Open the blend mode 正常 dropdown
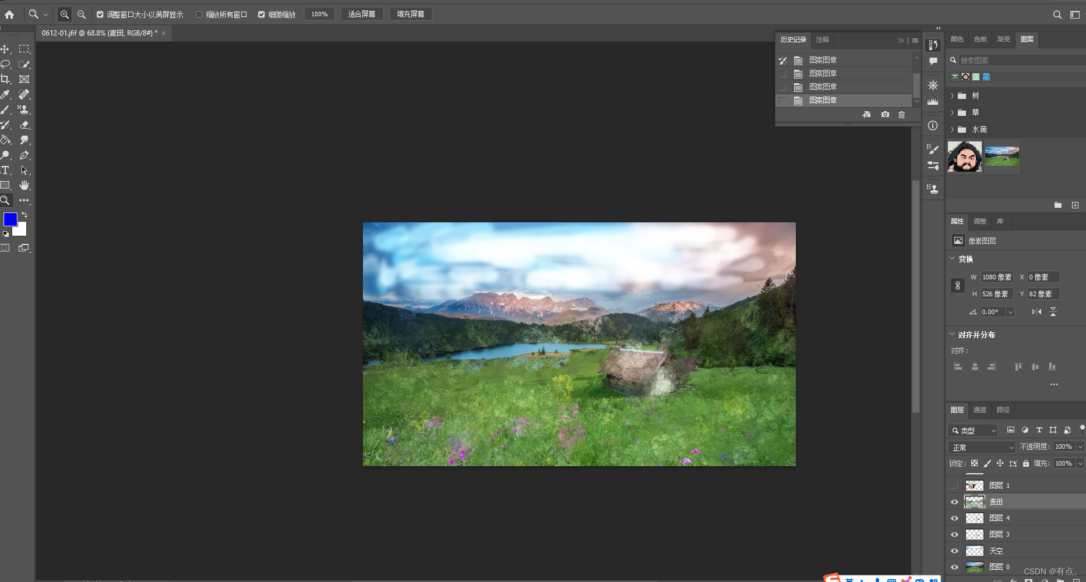The width and height of the screenshot is (1086, 582). click(x=982, y=447)
